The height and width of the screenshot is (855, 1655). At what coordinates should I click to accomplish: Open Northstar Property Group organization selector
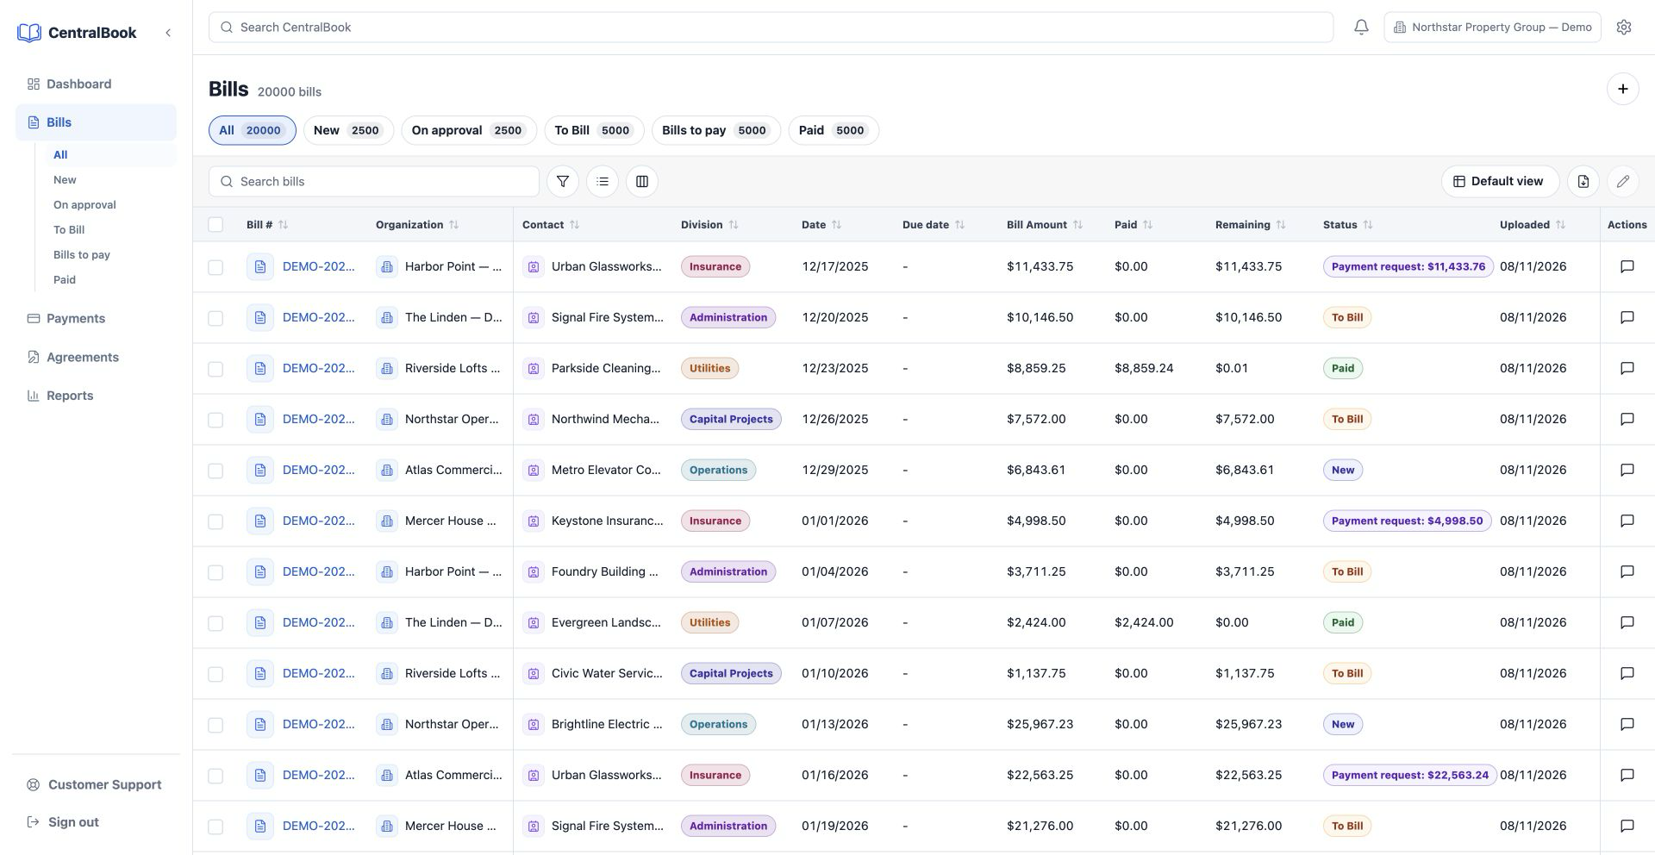coord(1493,28)
